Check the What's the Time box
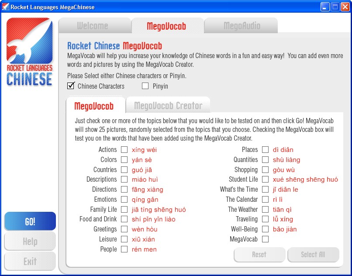This screenshot has width=352, height=276. click(x=266, y=190)
